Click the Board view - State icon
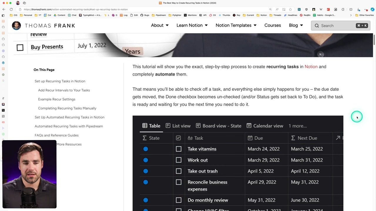Screen dimensions: 376x211 pos(198,126)
